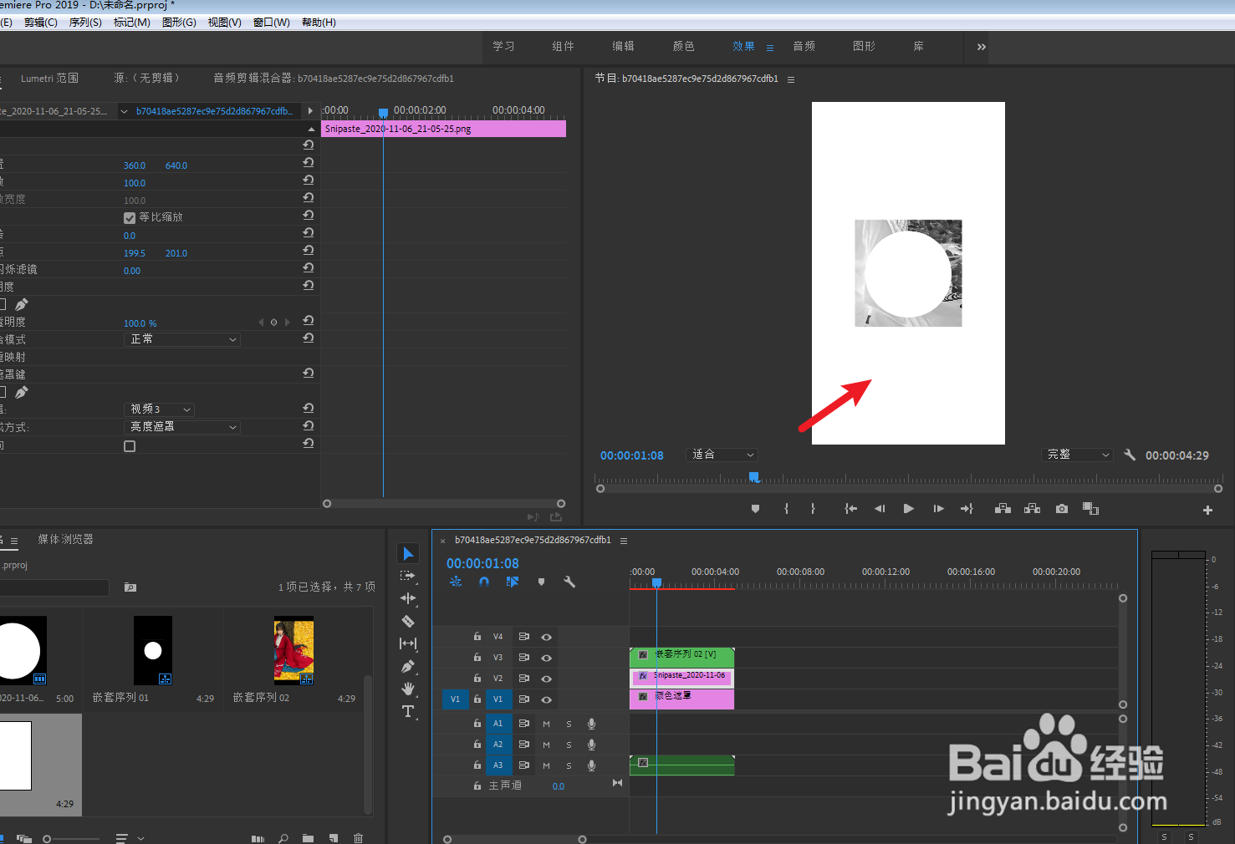Image resolution: width=1235 pixels, height=844 pixels.
Task: Mark In point in Program Monitor
Action: [x=786, y=509]
